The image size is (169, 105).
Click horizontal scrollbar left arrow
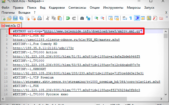click(x=3, y=99)
